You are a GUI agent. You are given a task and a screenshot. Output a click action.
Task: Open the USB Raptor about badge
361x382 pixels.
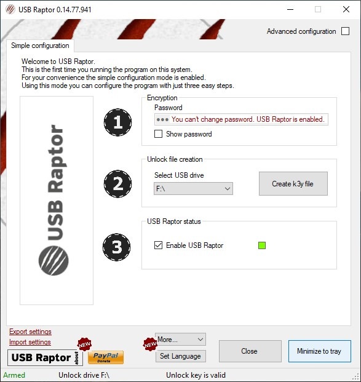45,357
